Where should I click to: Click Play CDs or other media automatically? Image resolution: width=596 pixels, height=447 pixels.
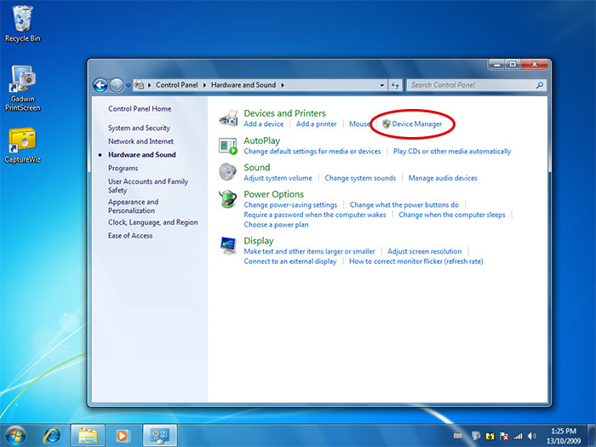[x=452, y=152]
